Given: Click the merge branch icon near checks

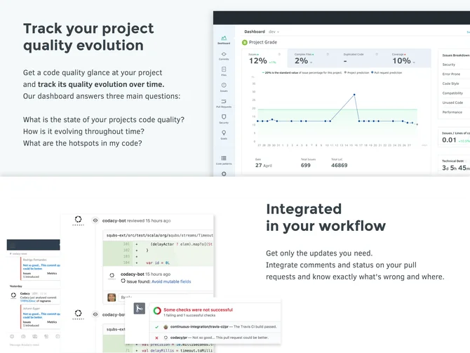Looking at the screenshot, I should pyautogui.click(x=139, y=308).
